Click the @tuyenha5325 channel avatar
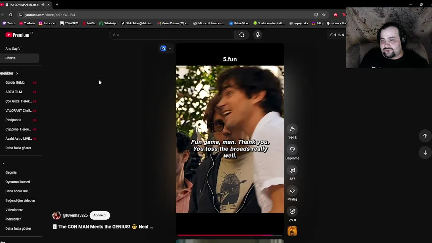Image resolution: width=432 pixels, height=243 pixels. point(56,215)
